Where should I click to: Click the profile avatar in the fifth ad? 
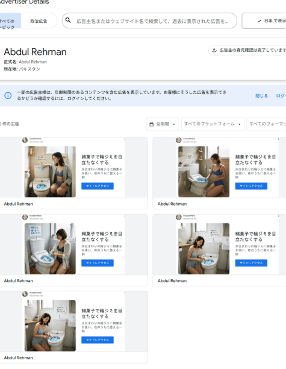[x=25, y=294]
